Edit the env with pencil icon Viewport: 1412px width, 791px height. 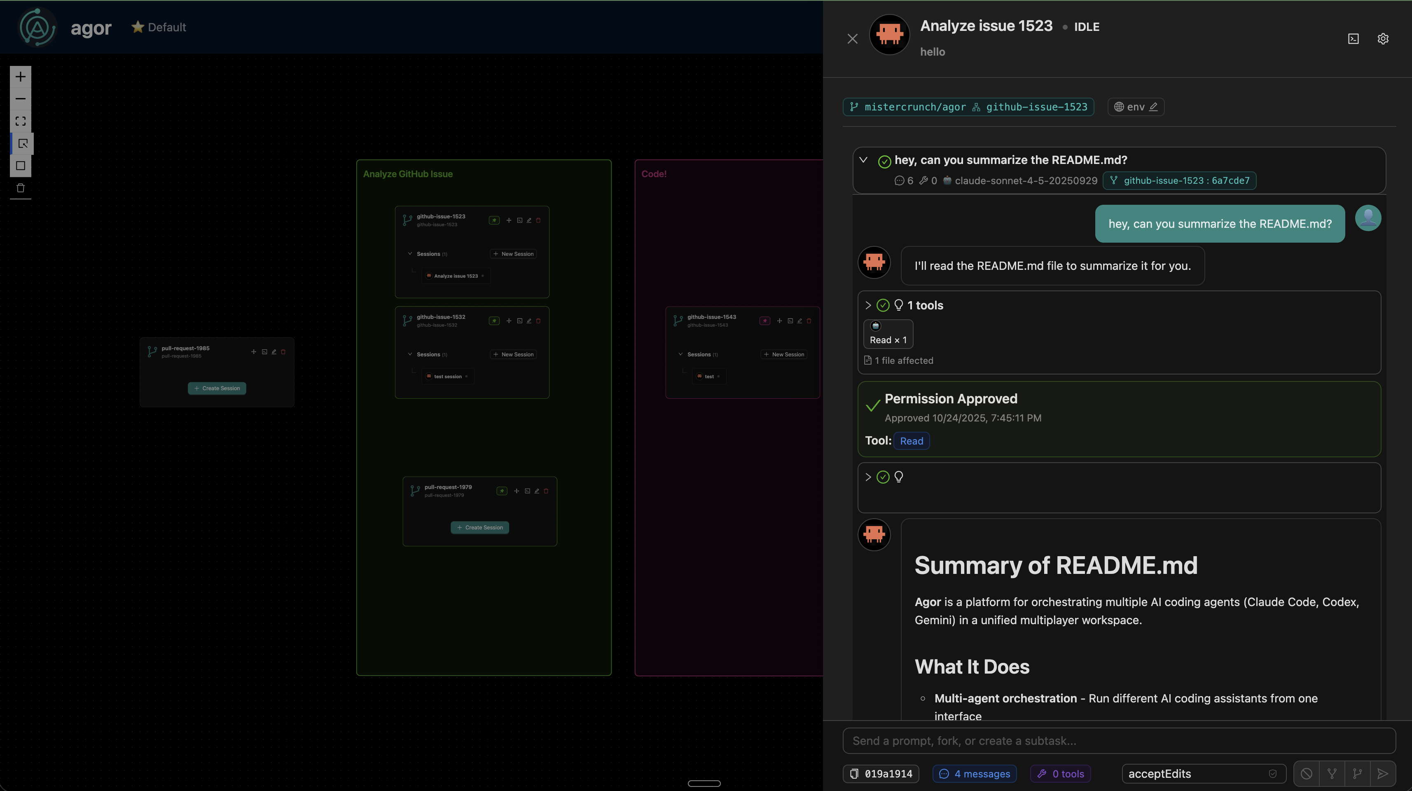point(1153,107)
